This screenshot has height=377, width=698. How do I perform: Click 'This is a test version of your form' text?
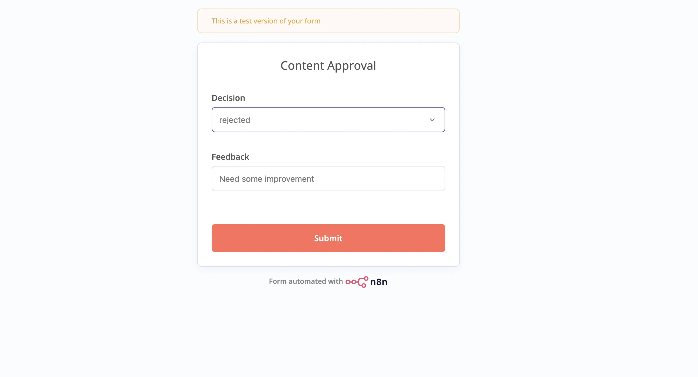tap(266, 21)
